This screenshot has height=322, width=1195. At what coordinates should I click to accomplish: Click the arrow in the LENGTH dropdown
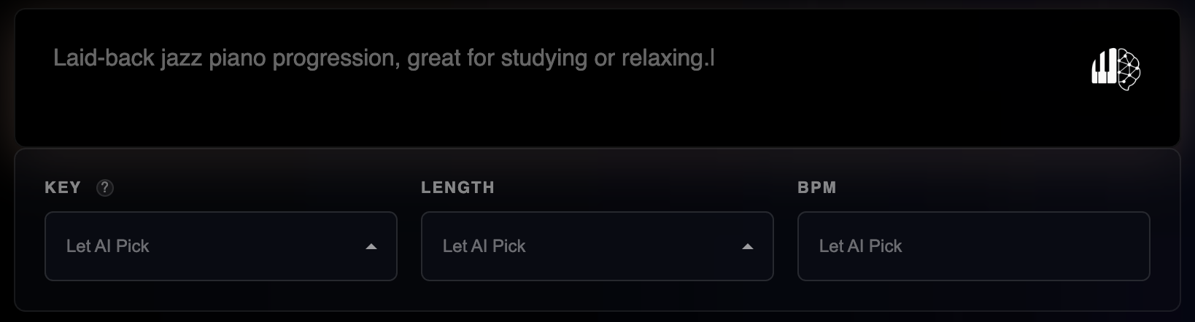(x=748, y=247)
